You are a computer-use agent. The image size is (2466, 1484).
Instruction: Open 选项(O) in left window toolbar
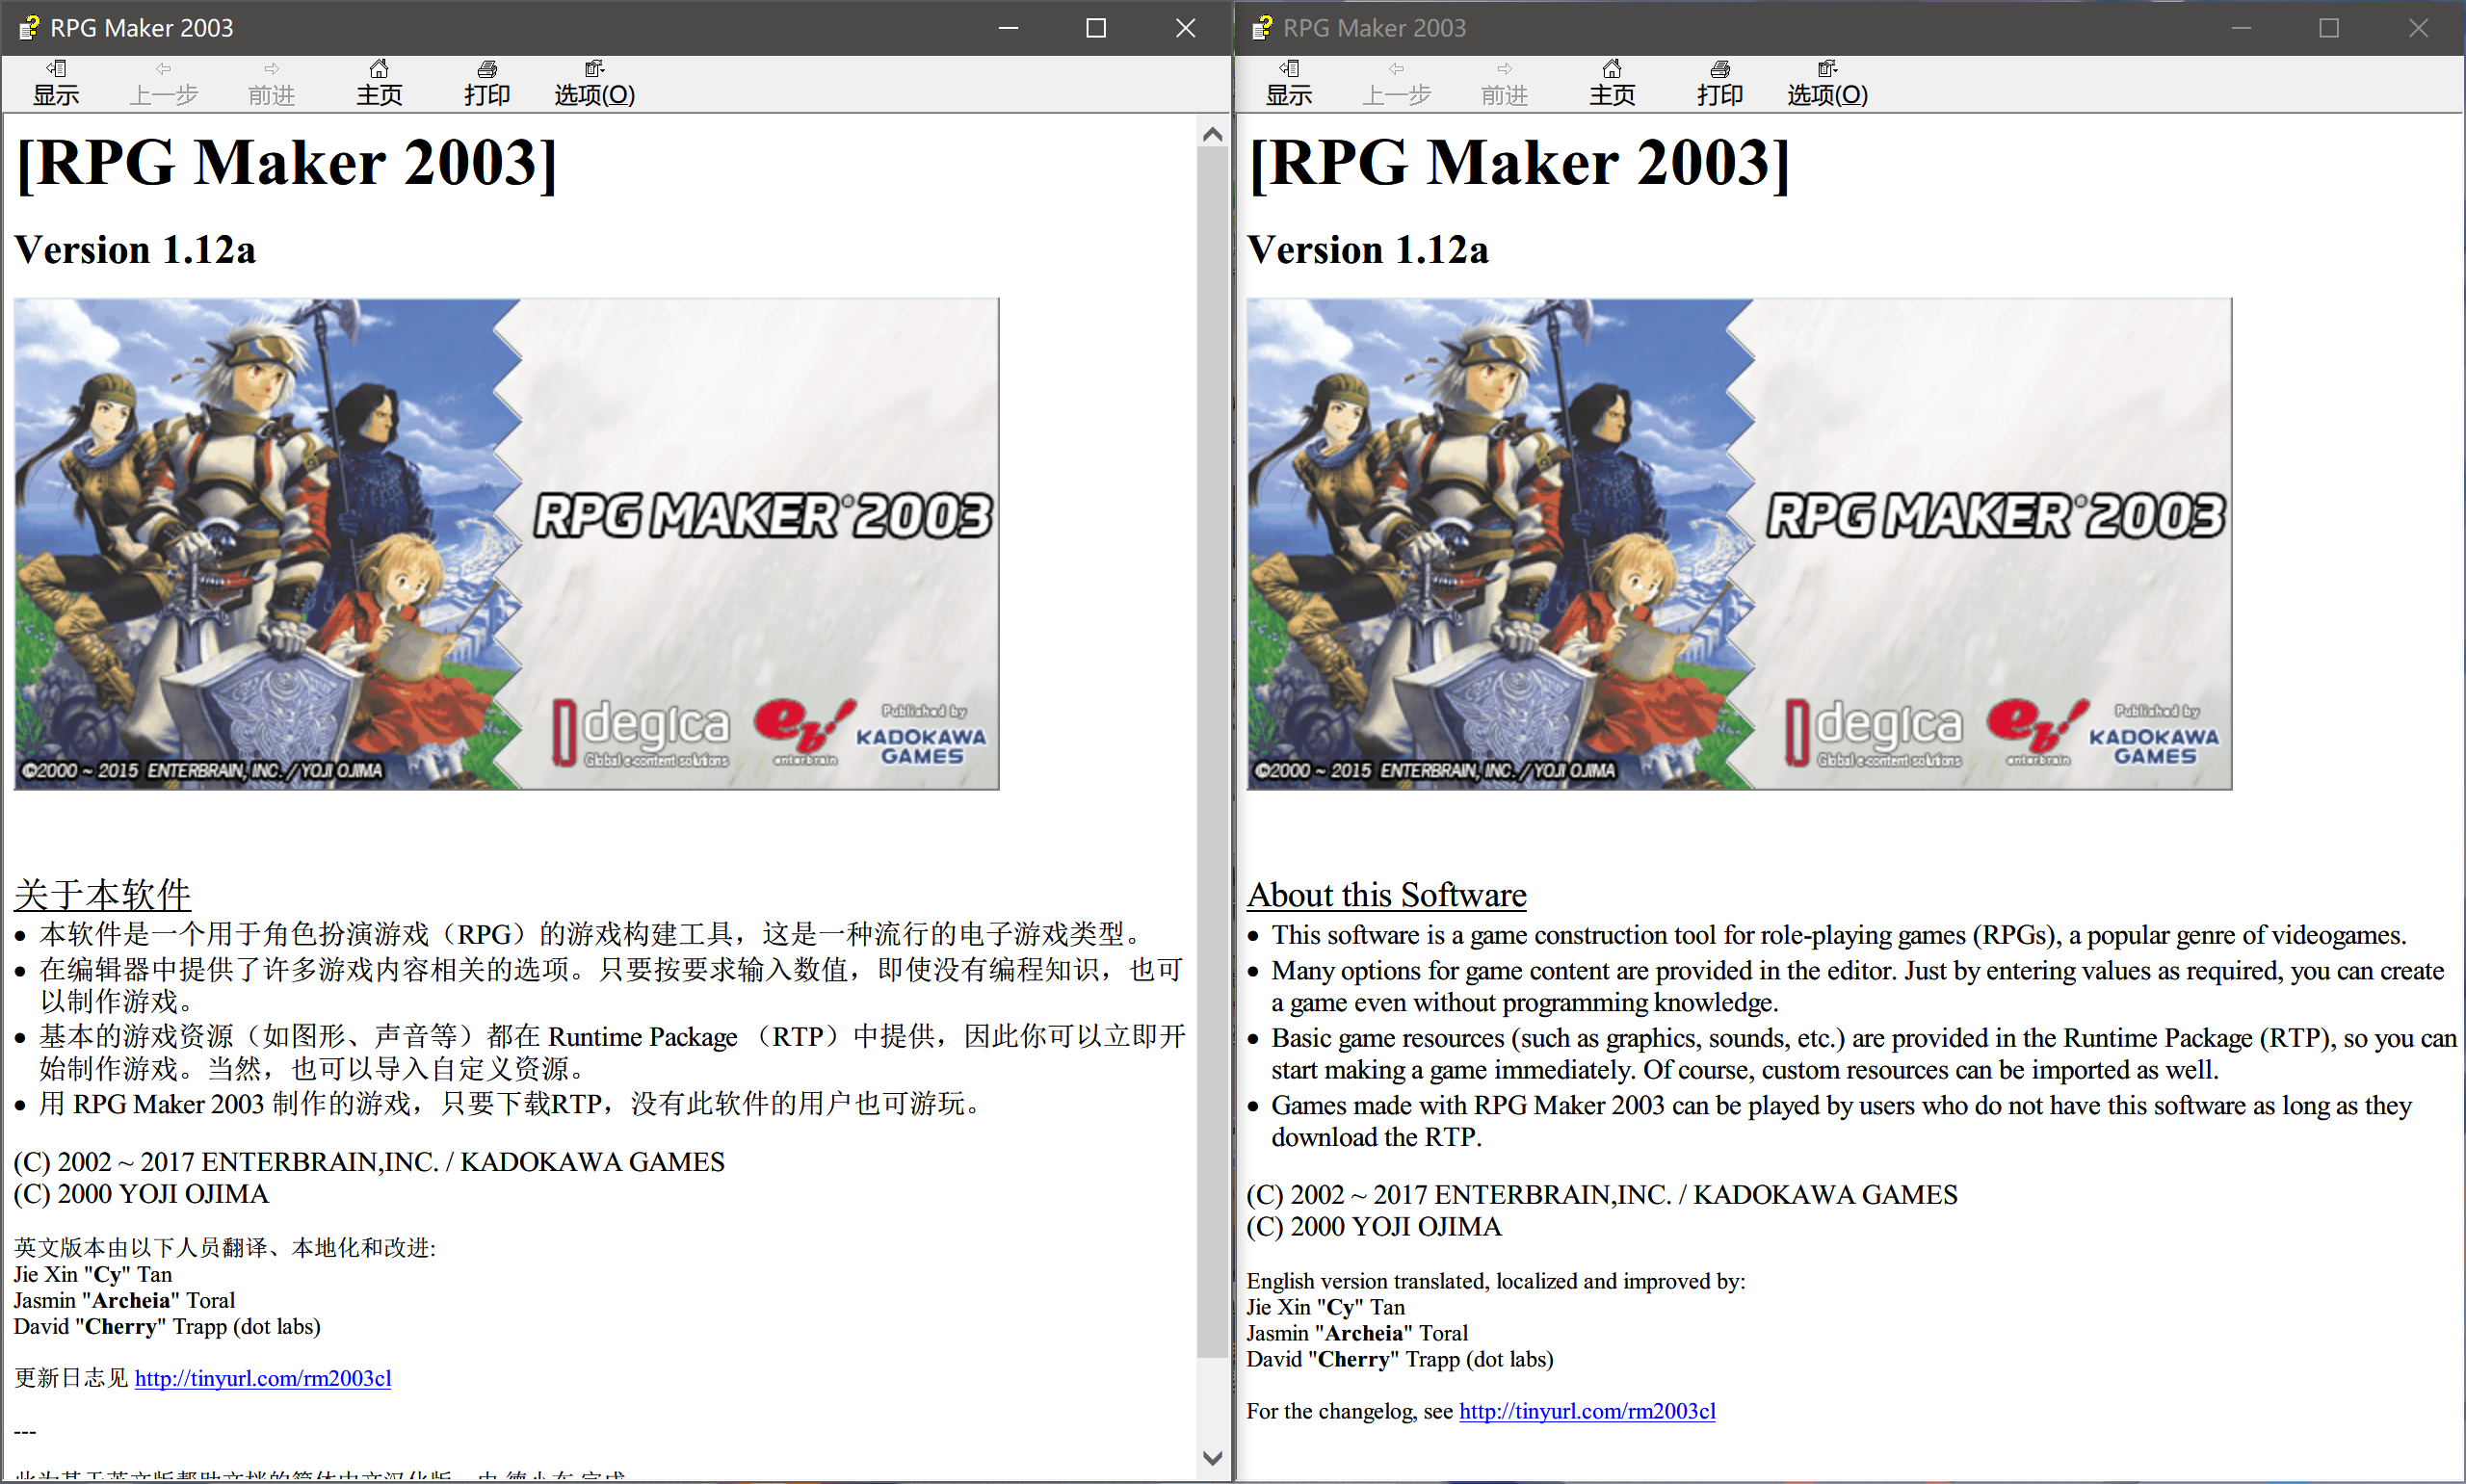click(595, 83)
